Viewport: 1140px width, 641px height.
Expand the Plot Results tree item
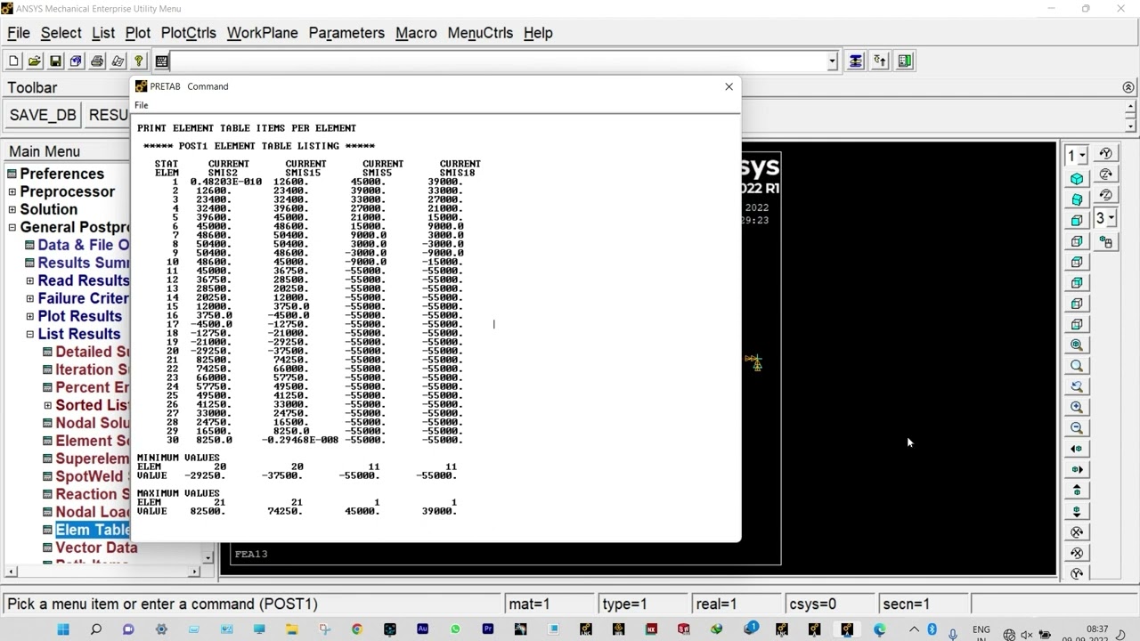[x=29, y=316]
